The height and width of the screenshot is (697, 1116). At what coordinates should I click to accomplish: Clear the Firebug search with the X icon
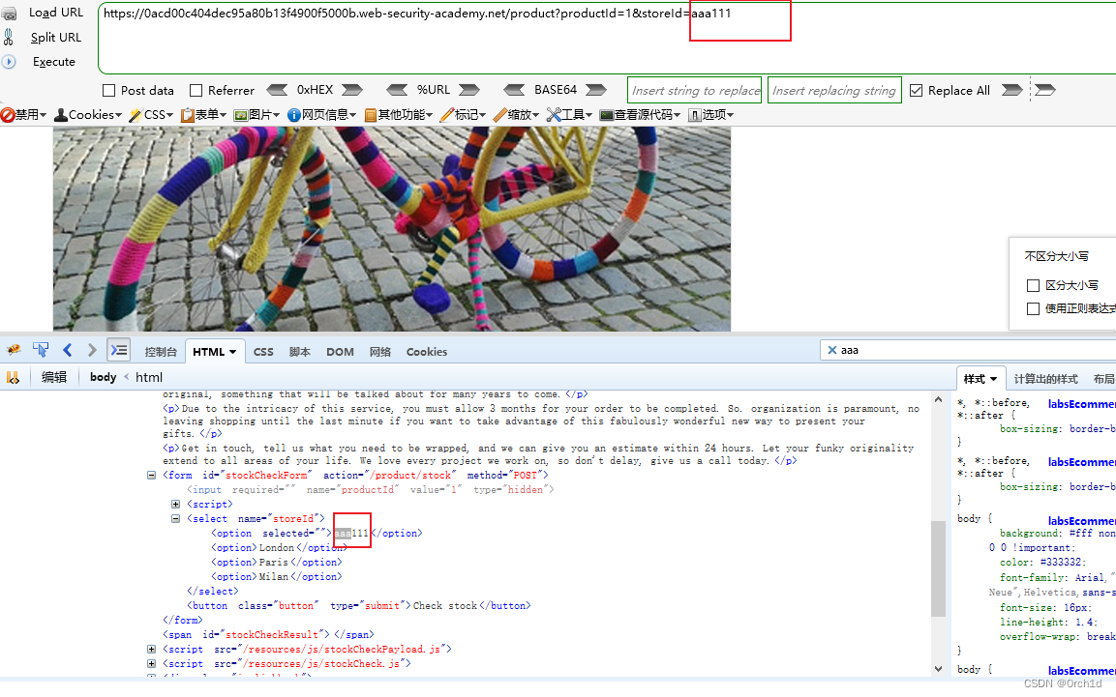[832, 350]
